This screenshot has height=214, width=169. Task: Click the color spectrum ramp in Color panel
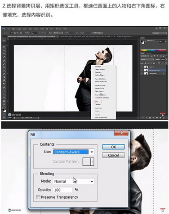pos(153,50)
